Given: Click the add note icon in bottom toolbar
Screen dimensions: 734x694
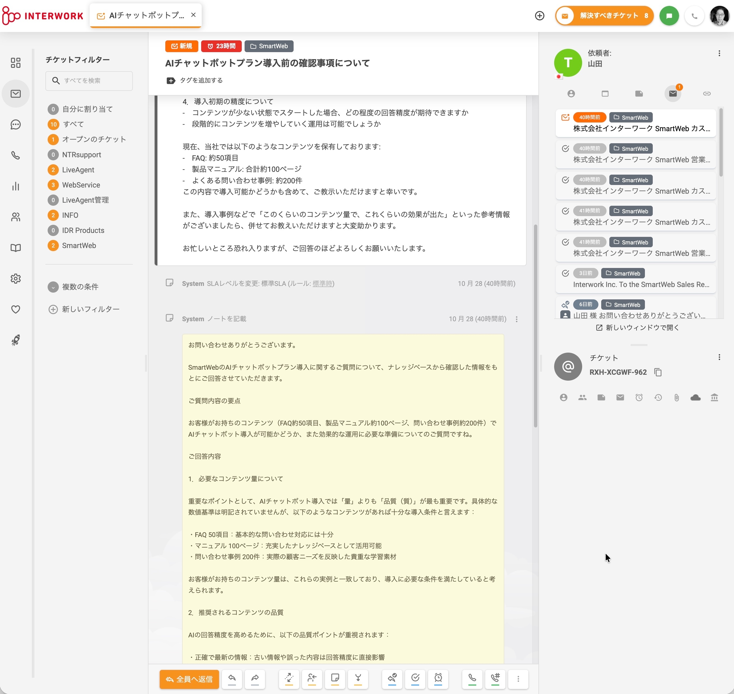Looking at the screenshot, I should click(335, 679).
